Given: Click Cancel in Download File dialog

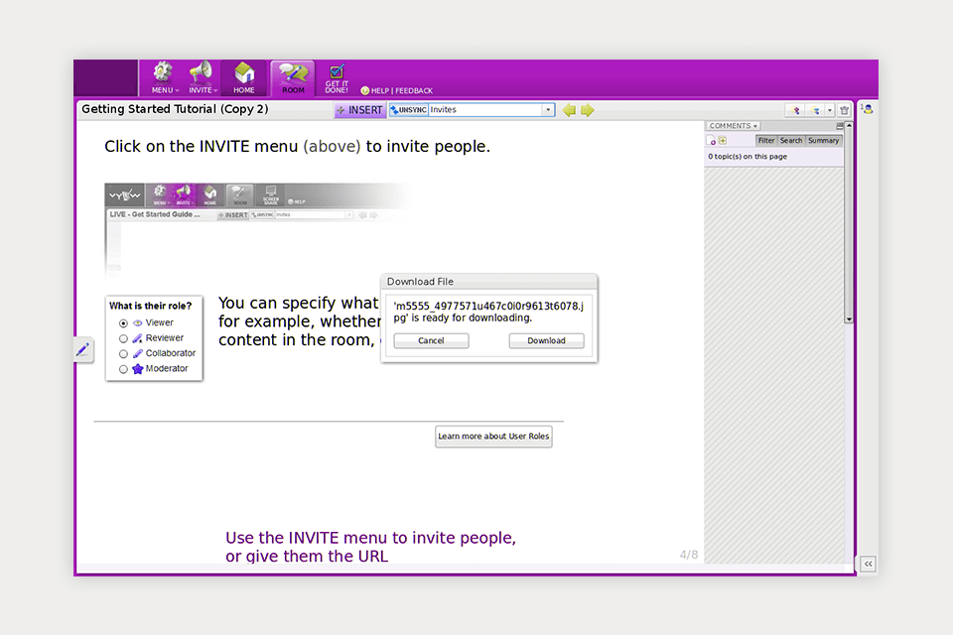Looking at the screenshot, I should coord(431,341).
